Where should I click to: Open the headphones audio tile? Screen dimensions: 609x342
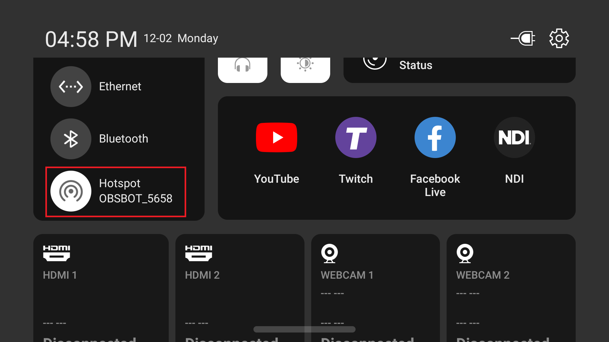click(x=243, y=70)
